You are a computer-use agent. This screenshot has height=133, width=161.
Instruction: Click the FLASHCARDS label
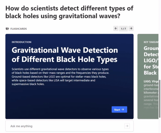19,29
